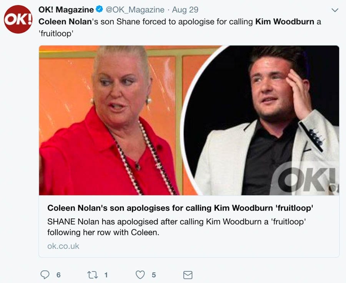The height and width of the screenshot is (283, 346).
Task: Open the OK! Magazine profile avatar
Action: [18, 20]
